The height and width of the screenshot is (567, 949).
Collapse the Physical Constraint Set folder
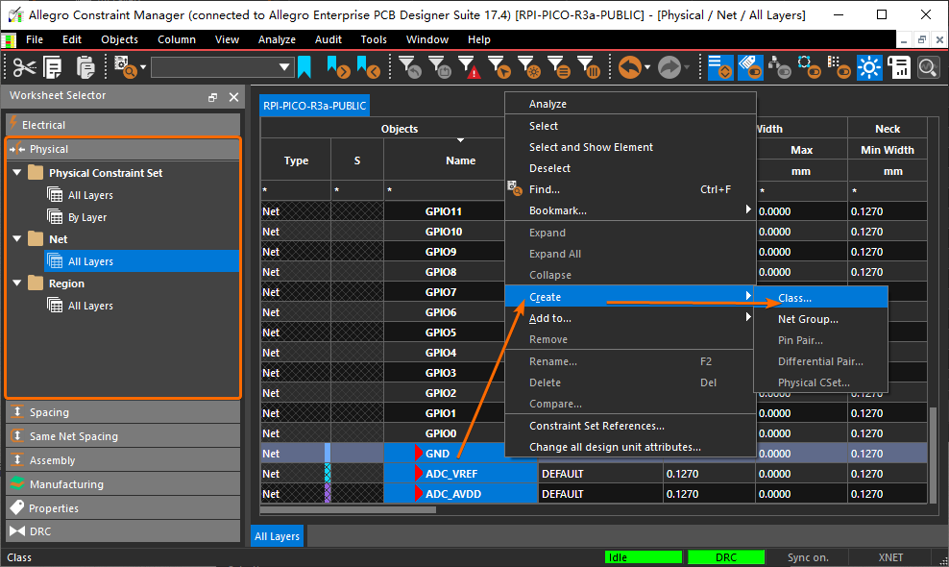click(17, 173)
